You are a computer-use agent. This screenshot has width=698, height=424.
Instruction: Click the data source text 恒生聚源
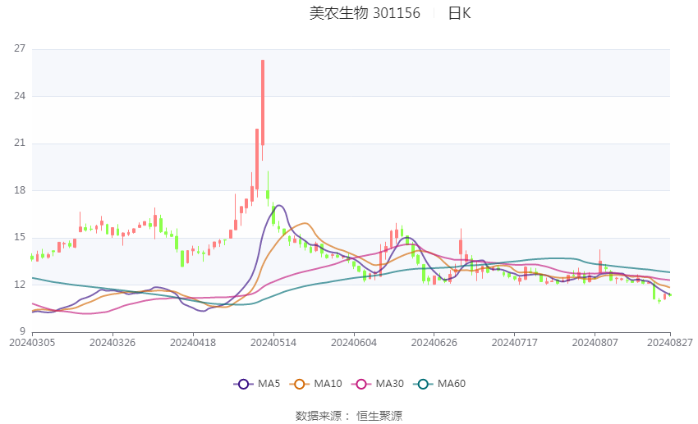(x=379, y=416)
